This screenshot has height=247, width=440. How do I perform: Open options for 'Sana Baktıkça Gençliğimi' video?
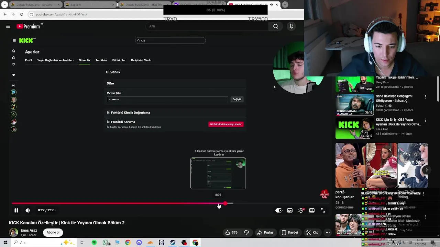[x=426, y=97]
